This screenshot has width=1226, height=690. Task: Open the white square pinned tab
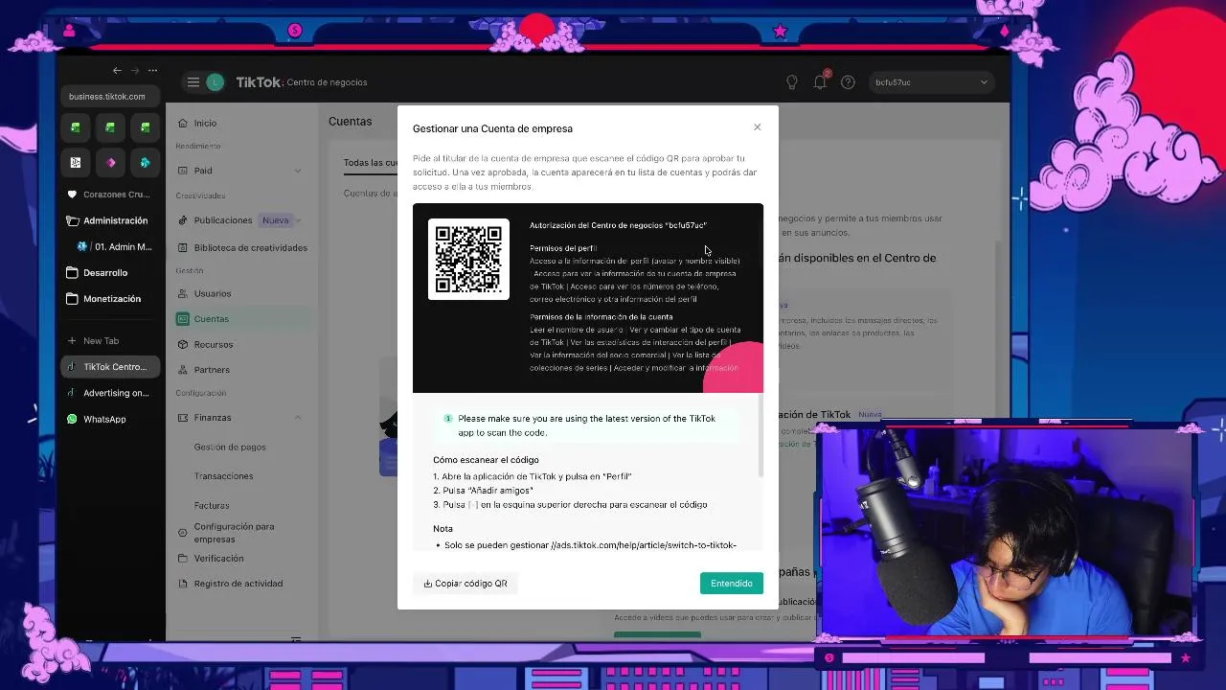[x=76, y=162]
